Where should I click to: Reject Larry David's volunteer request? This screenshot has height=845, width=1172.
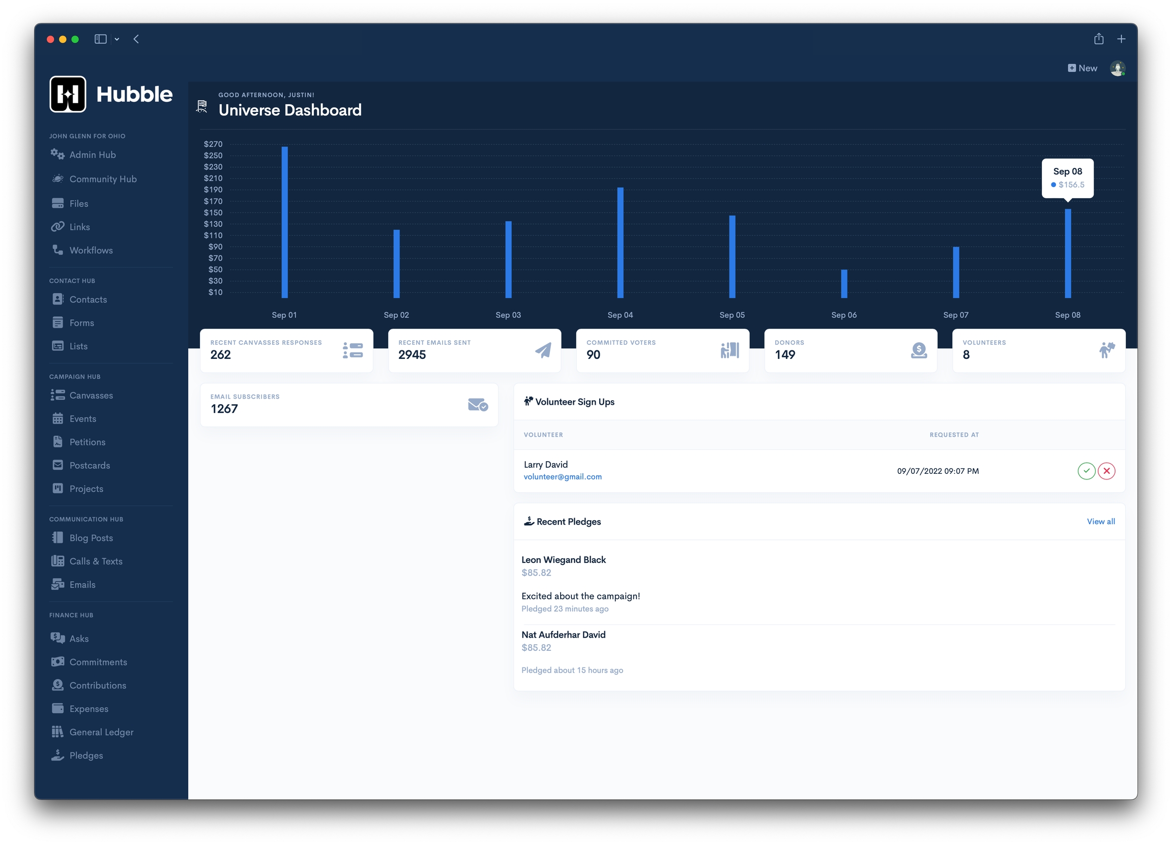click(x=1106, y=470)
